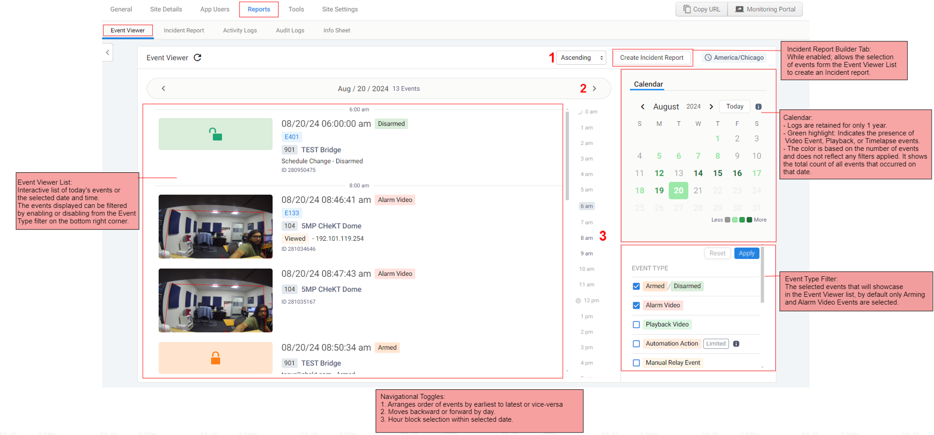Open 08:47:43 Alarm Video thumbnail
934x435 pixels.
click(216, 300)
